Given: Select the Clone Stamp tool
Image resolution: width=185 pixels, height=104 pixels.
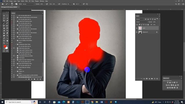Looking at the screenshot, I should (x=4, y=28).
